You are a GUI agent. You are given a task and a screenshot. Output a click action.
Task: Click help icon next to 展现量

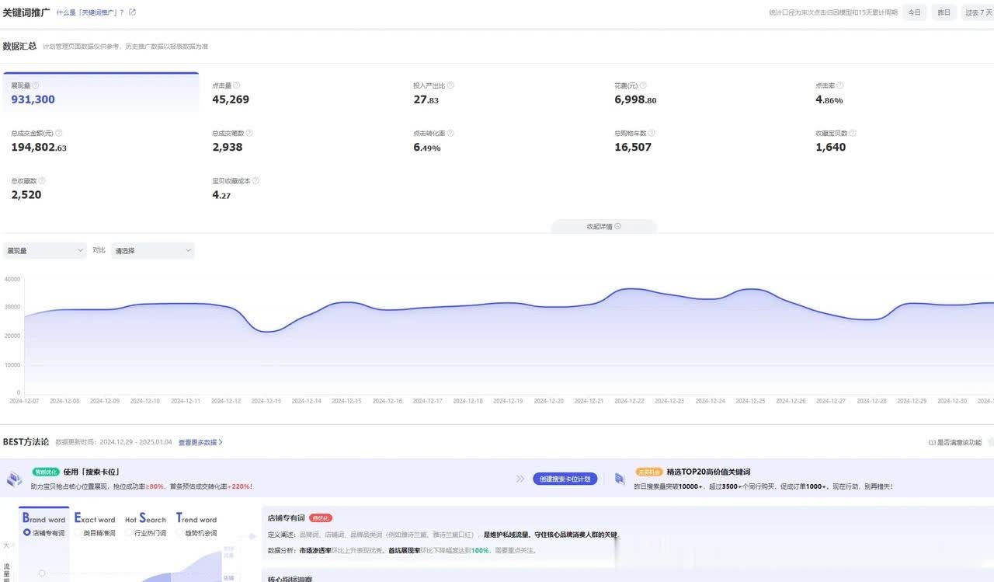[36, 85]
